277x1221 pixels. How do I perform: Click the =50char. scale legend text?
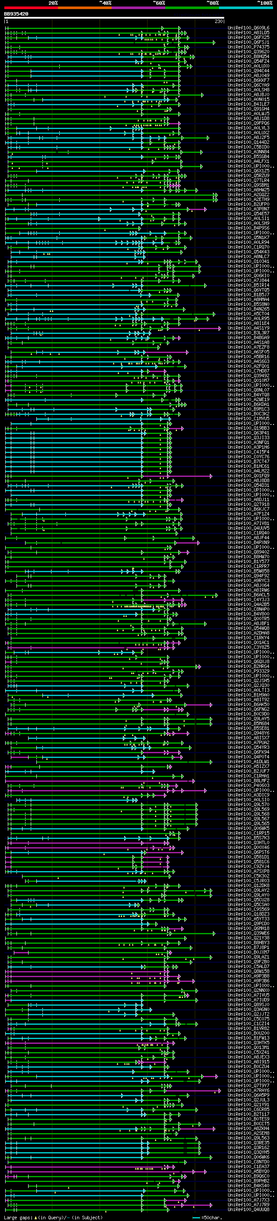coord(211,1217)
